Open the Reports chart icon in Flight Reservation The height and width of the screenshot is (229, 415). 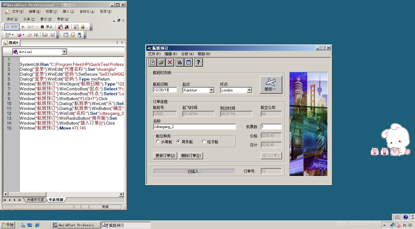pos(179,62)
